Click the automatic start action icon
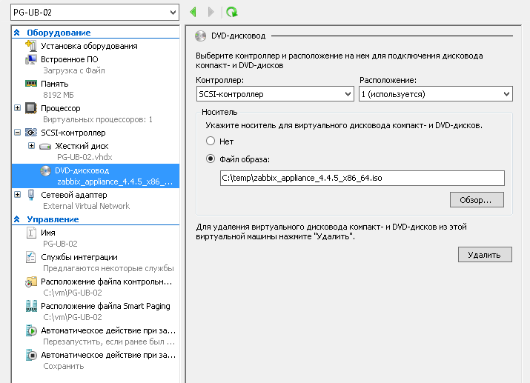This screenshot has width=530, height=383. click(x=31, y=330)
